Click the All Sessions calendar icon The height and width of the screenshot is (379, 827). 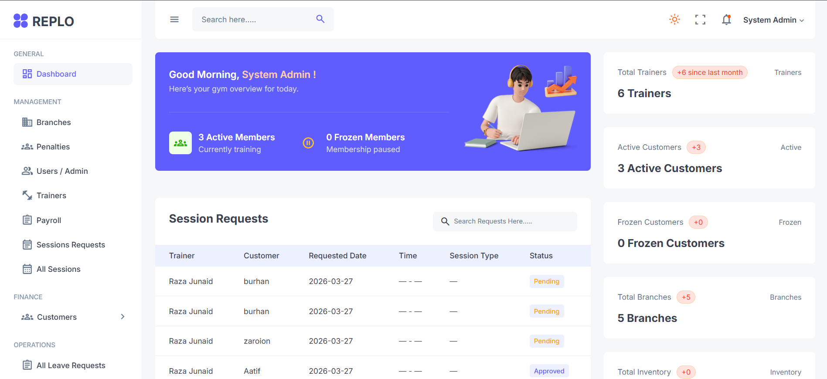coord(27,269)
